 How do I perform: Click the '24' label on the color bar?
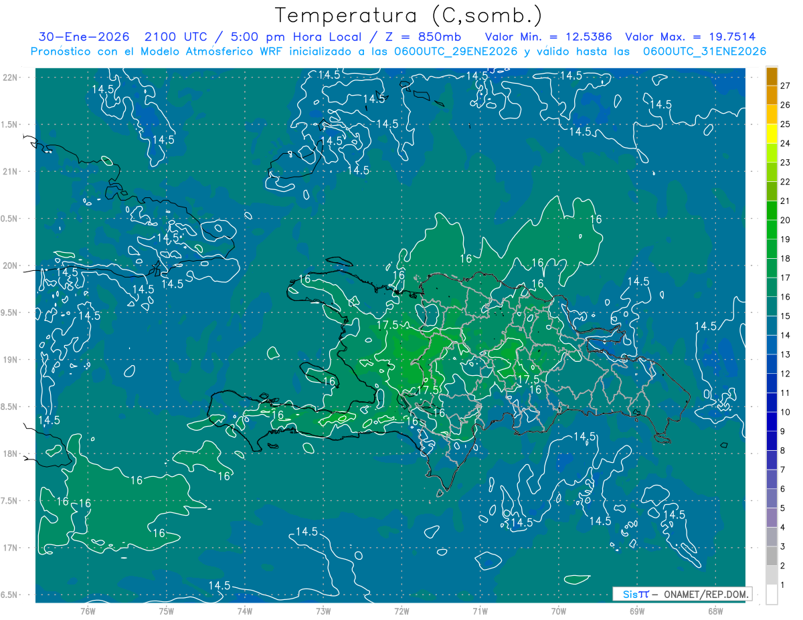[785, 143]
